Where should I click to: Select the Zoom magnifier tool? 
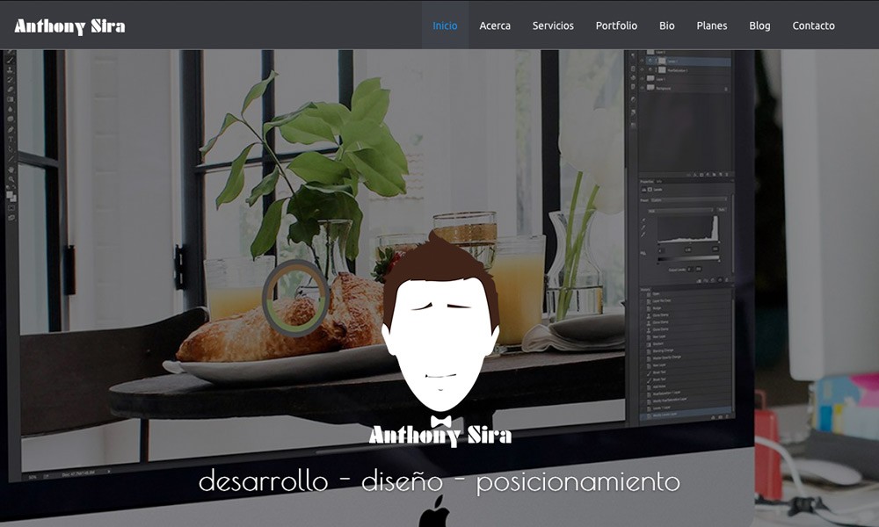11,178
